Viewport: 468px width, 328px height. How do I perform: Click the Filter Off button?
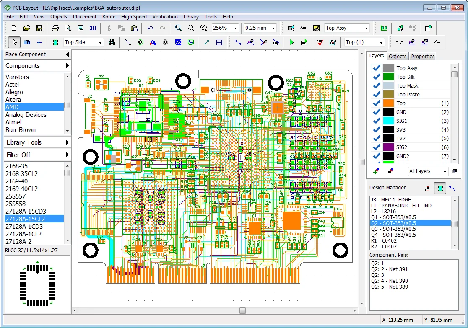(x=37, y=155)
